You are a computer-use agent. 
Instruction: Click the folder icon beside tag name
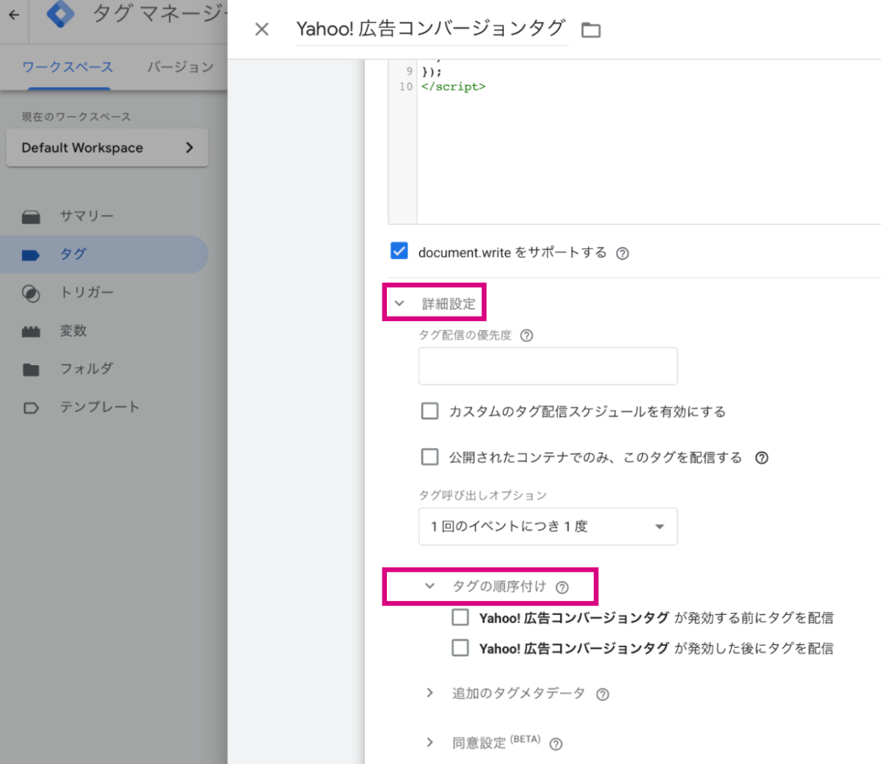[591, 30]
